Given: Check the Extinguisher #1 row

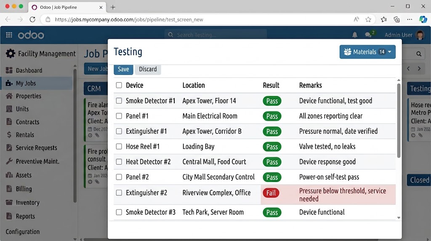Looking at the screenshot, I should coord(119,131).
